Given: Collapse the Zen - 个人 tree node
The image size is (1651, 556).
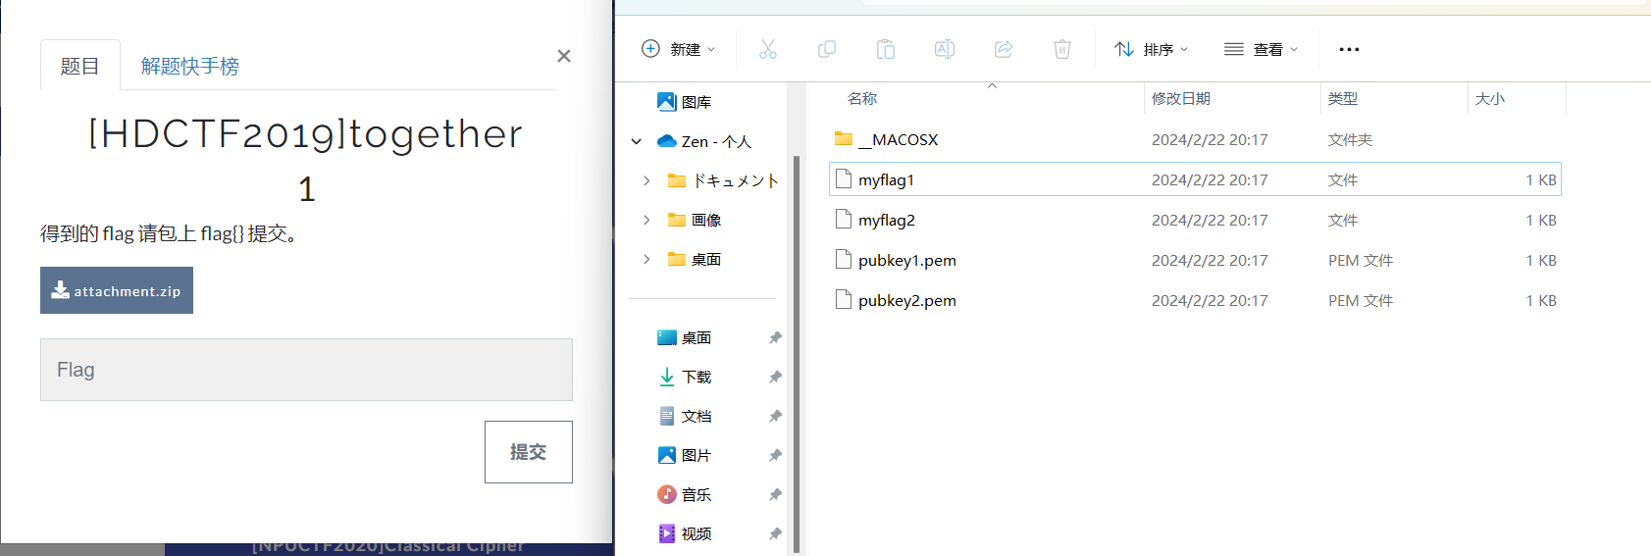Looking at the screenshot, I should (637, 141).
